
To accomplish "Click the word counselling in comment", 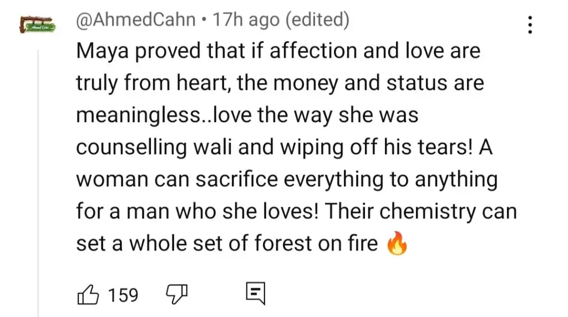I will click(131, 148).
